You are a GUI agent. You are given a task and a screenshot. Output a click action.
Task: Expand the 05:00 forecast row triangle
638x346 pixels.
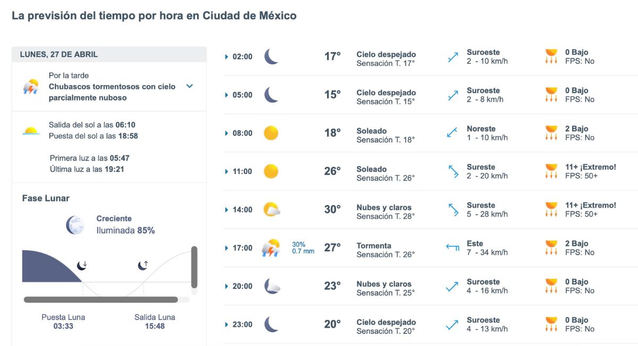tap(228, 94)
